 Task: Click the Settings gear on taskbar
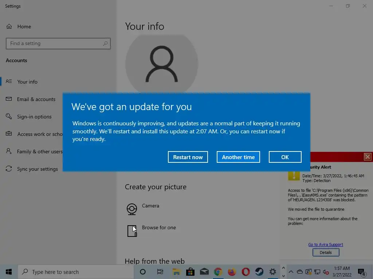272,272
